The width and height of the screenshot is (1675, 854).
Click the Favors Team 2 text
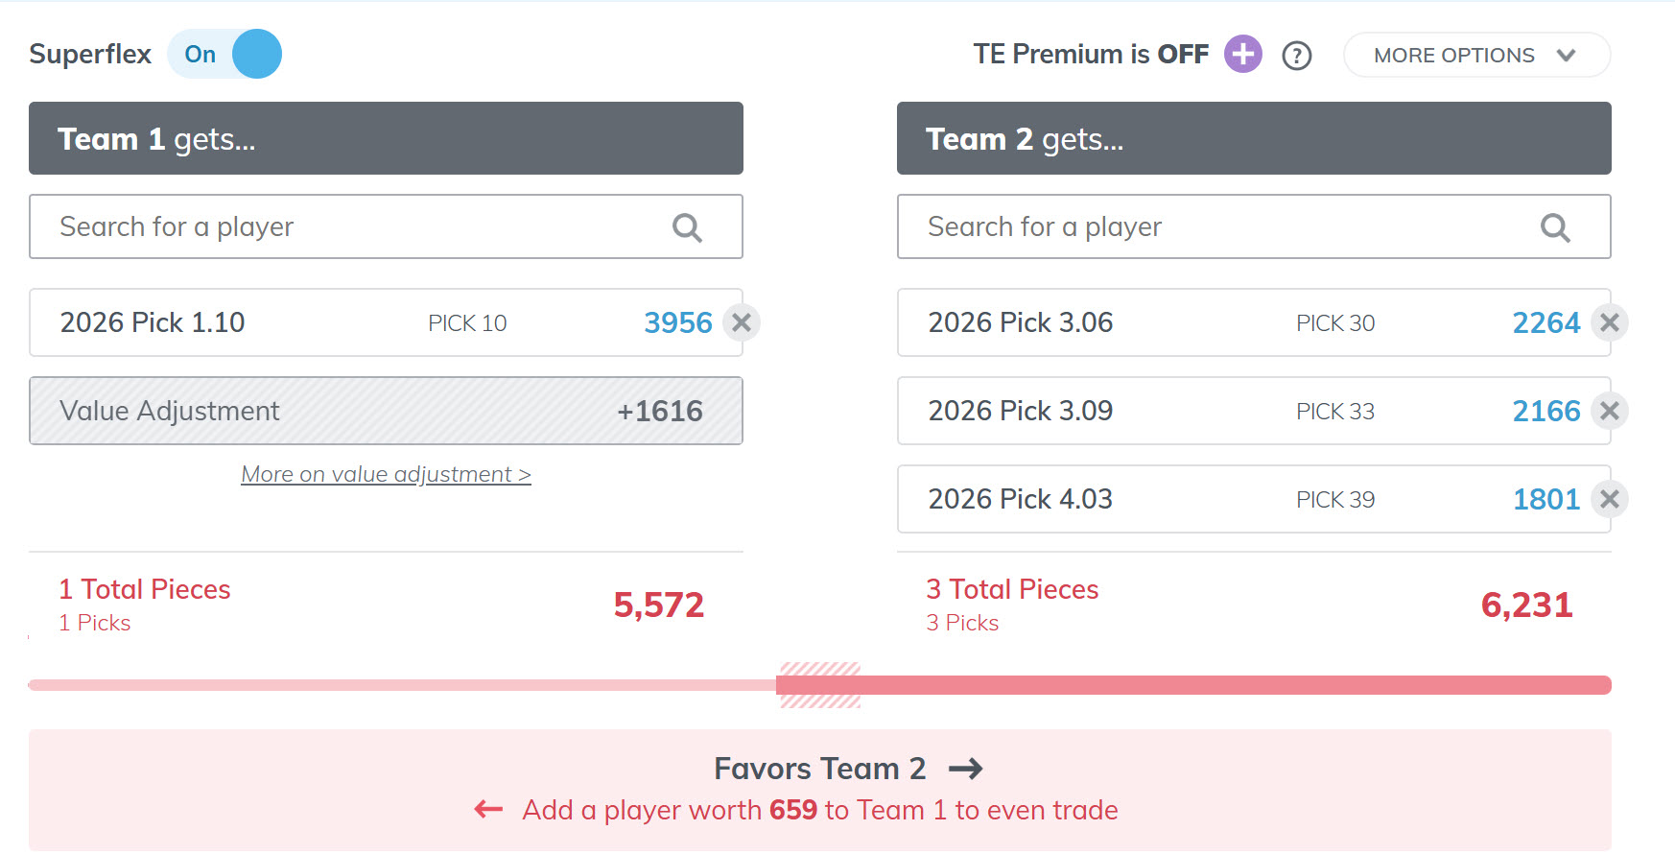820,768
